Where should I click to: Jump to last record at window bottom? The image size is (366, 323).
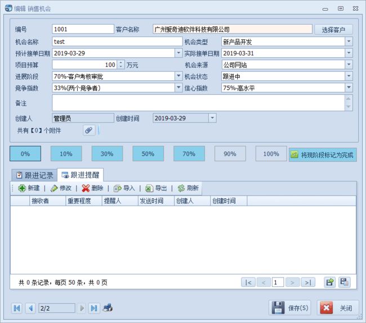[94, 308]
